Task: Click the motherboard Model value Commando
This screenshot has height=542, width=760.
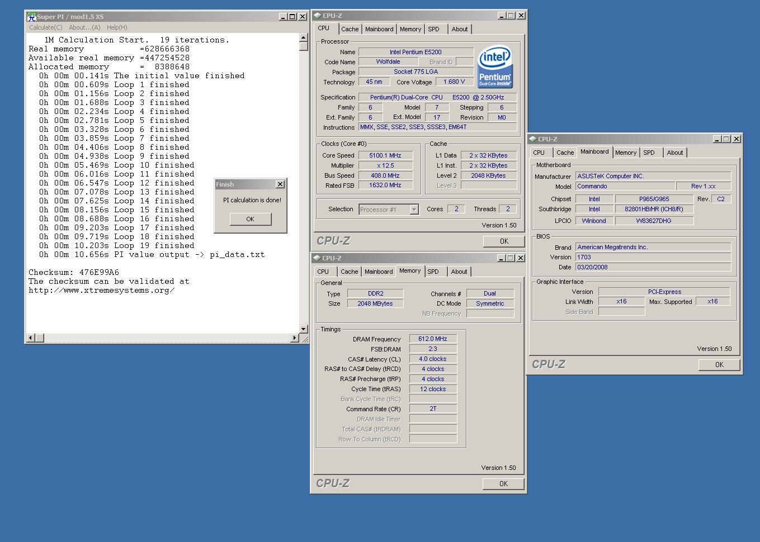Action: point(625,186)
